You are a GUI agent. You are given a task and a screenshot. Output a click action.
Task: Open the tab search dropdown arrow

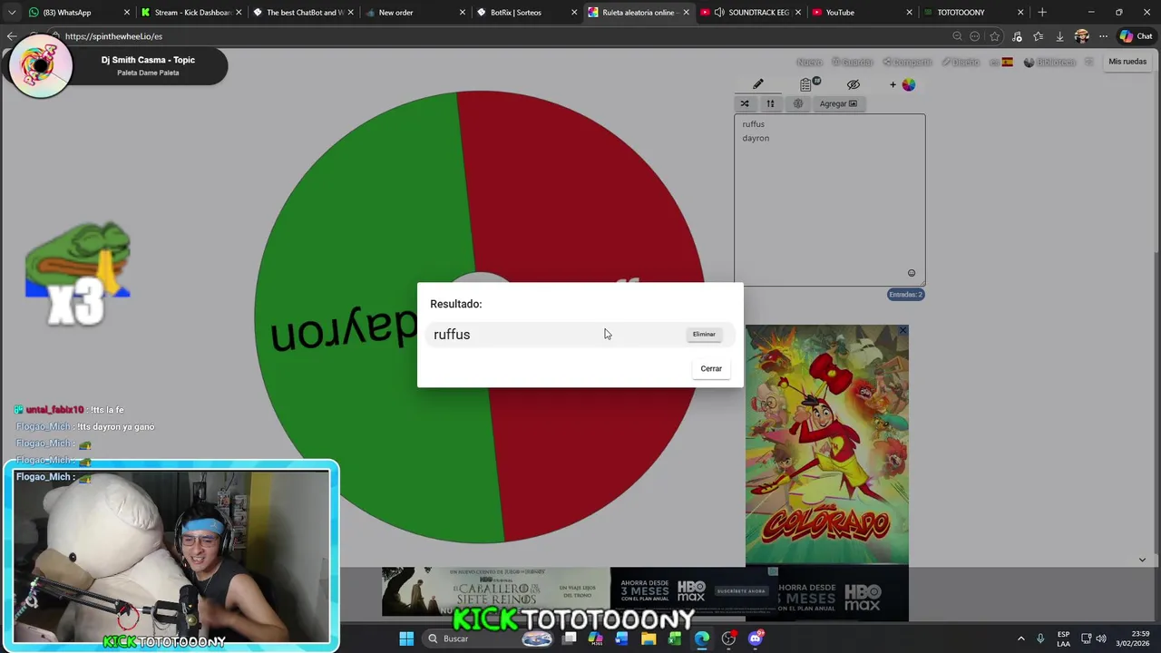point(11,13)
